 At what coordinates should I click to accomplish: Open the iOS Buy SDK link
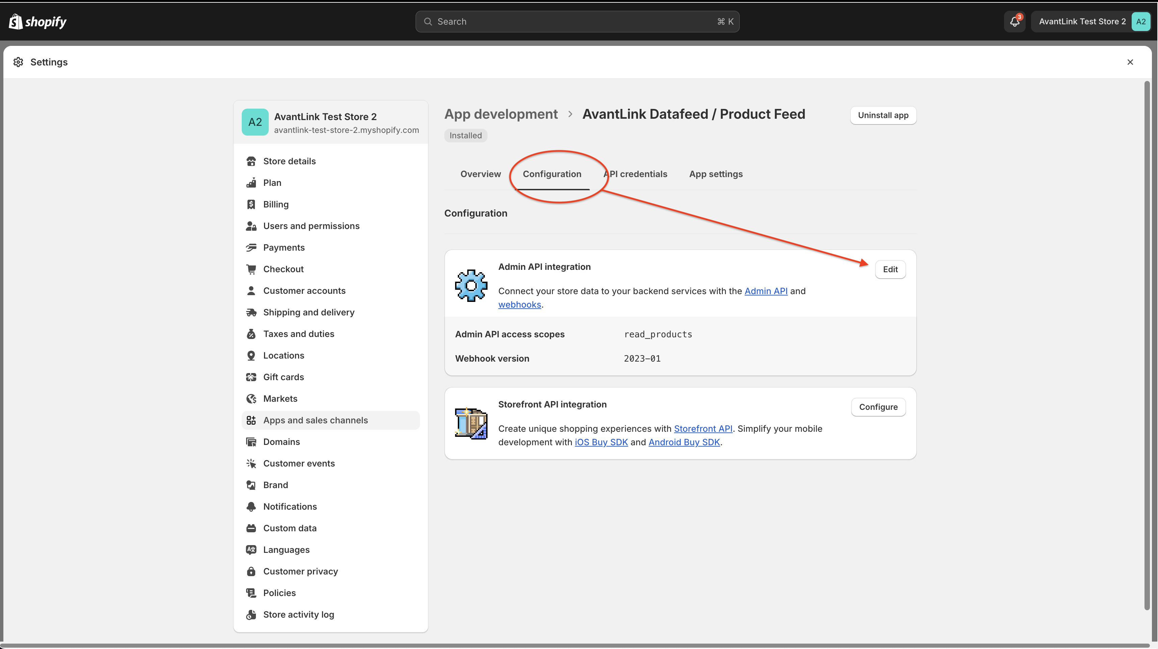click(x=601, y=442)
